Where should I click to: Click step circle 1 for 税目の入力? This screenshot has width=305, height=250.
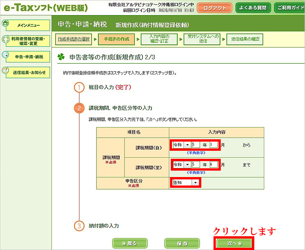pyautogui.click(x=79, y=87)
